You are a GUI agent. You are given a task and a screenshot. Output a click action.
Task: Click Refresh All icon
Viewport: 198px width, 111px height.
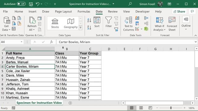coord(32,24)
